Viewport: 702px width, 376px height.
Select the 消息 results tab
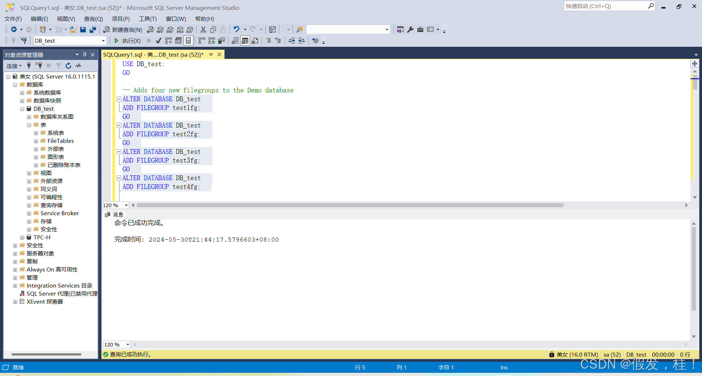(114, 214)
